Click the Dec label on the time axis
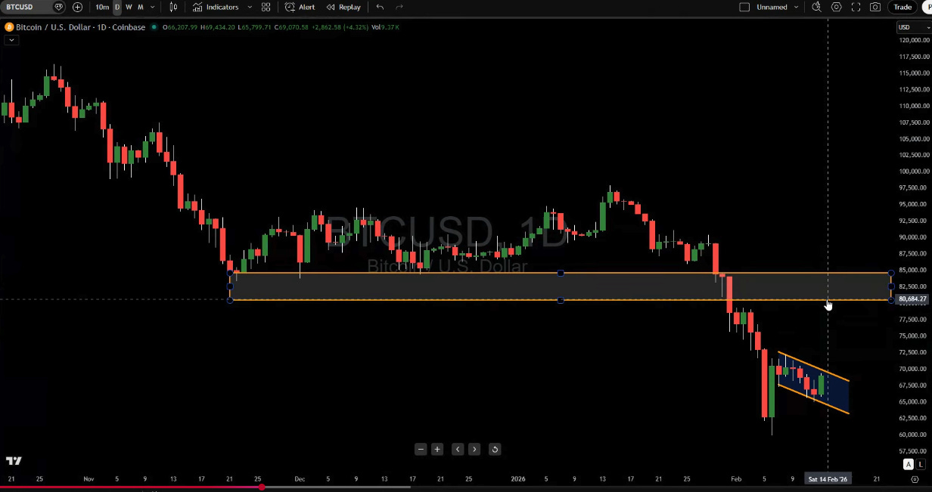This screenshot has width=932, height=492. pos(300,478)
